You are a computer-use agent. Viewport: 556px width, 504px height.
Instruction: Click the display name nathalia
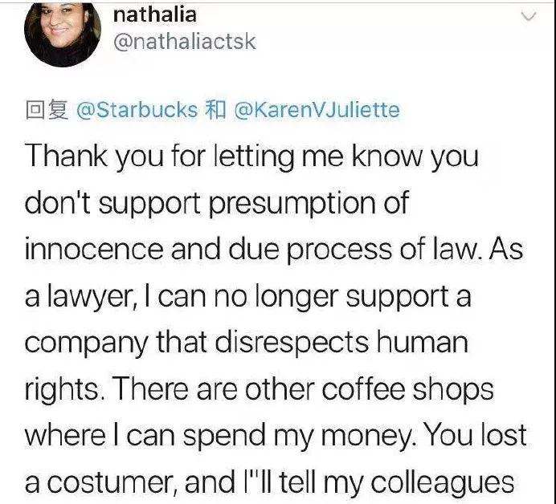pyautogui.click(x=154, y=15)
